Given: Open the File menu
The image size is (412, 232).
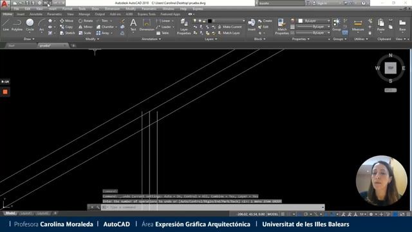Looking at the screenshot, I should point(17,8).
